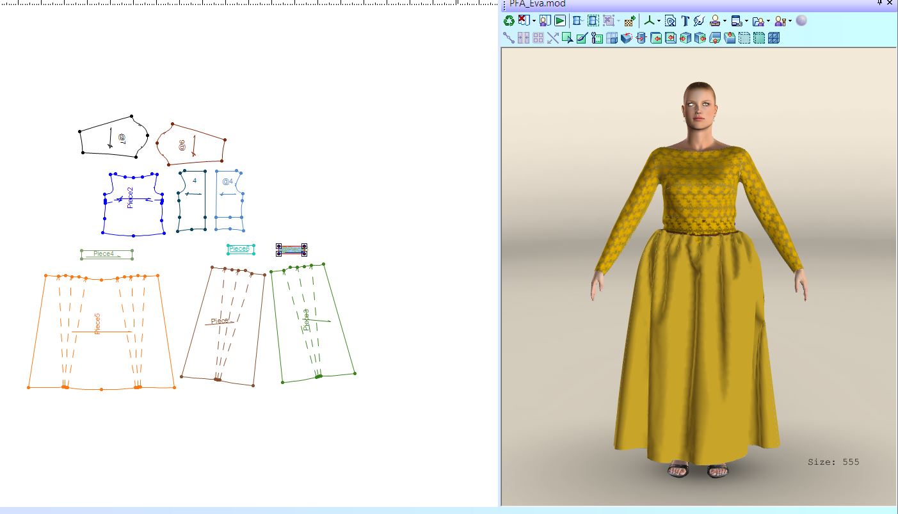Toggle auto-hide pin on 3D panel

coord(880,3)
